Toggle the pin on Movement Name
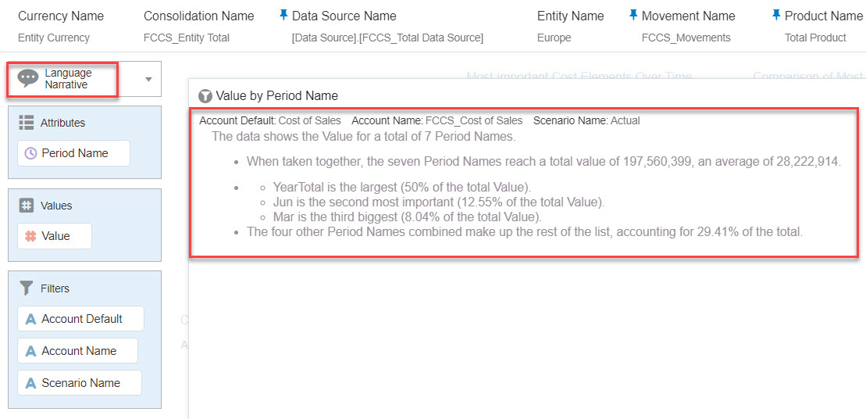 (x=633, y=16)
